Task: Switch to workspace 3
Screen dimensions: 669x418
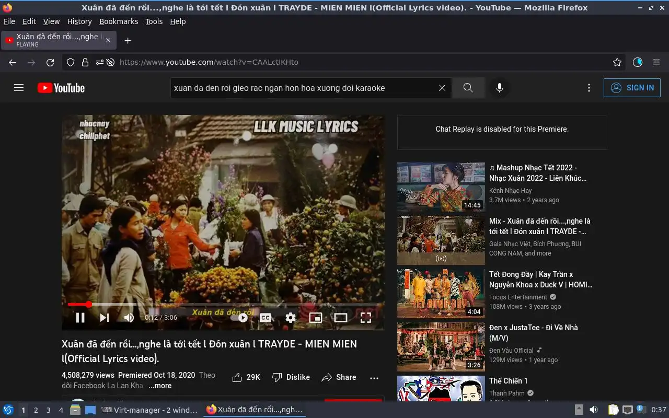Action: click(48, 410)
